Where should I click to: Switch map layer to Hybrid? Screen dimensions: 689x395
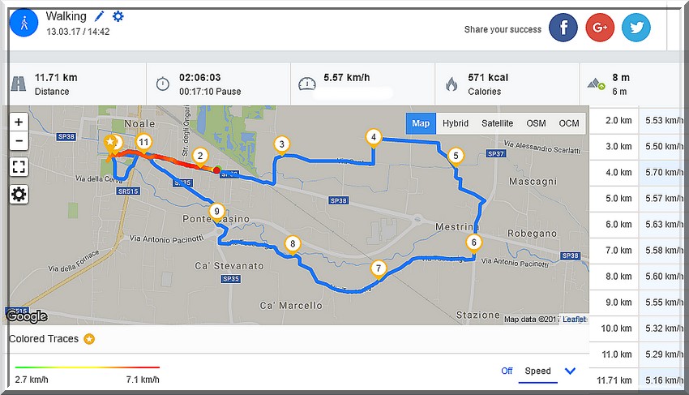pos(456,123)
